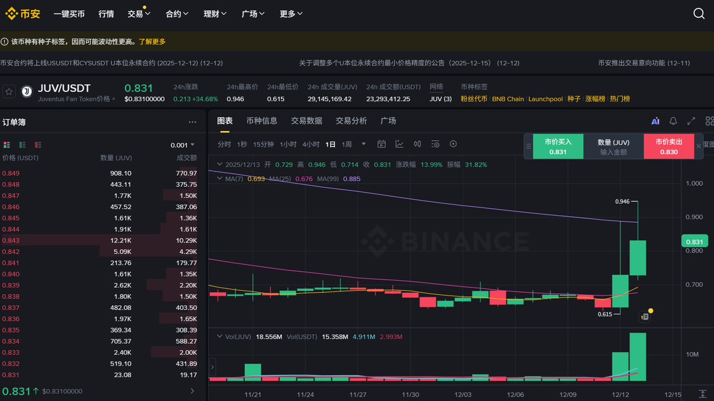Click the Launchpool tag
Viewport: 714px width, 401px height.
tap(545, 99)
